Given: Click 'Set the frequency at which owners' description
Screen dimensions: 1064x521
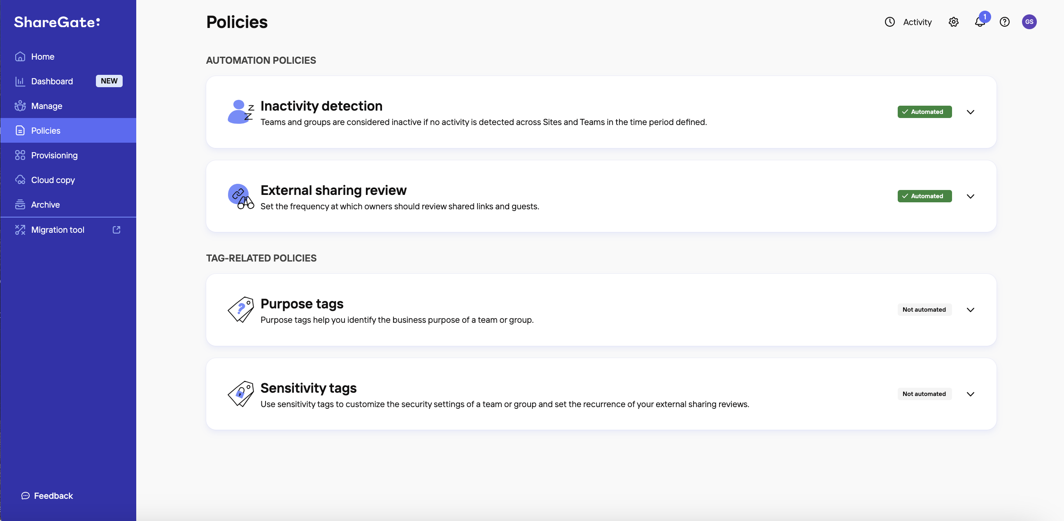Looking at the screenshot, I should point(400,206).
